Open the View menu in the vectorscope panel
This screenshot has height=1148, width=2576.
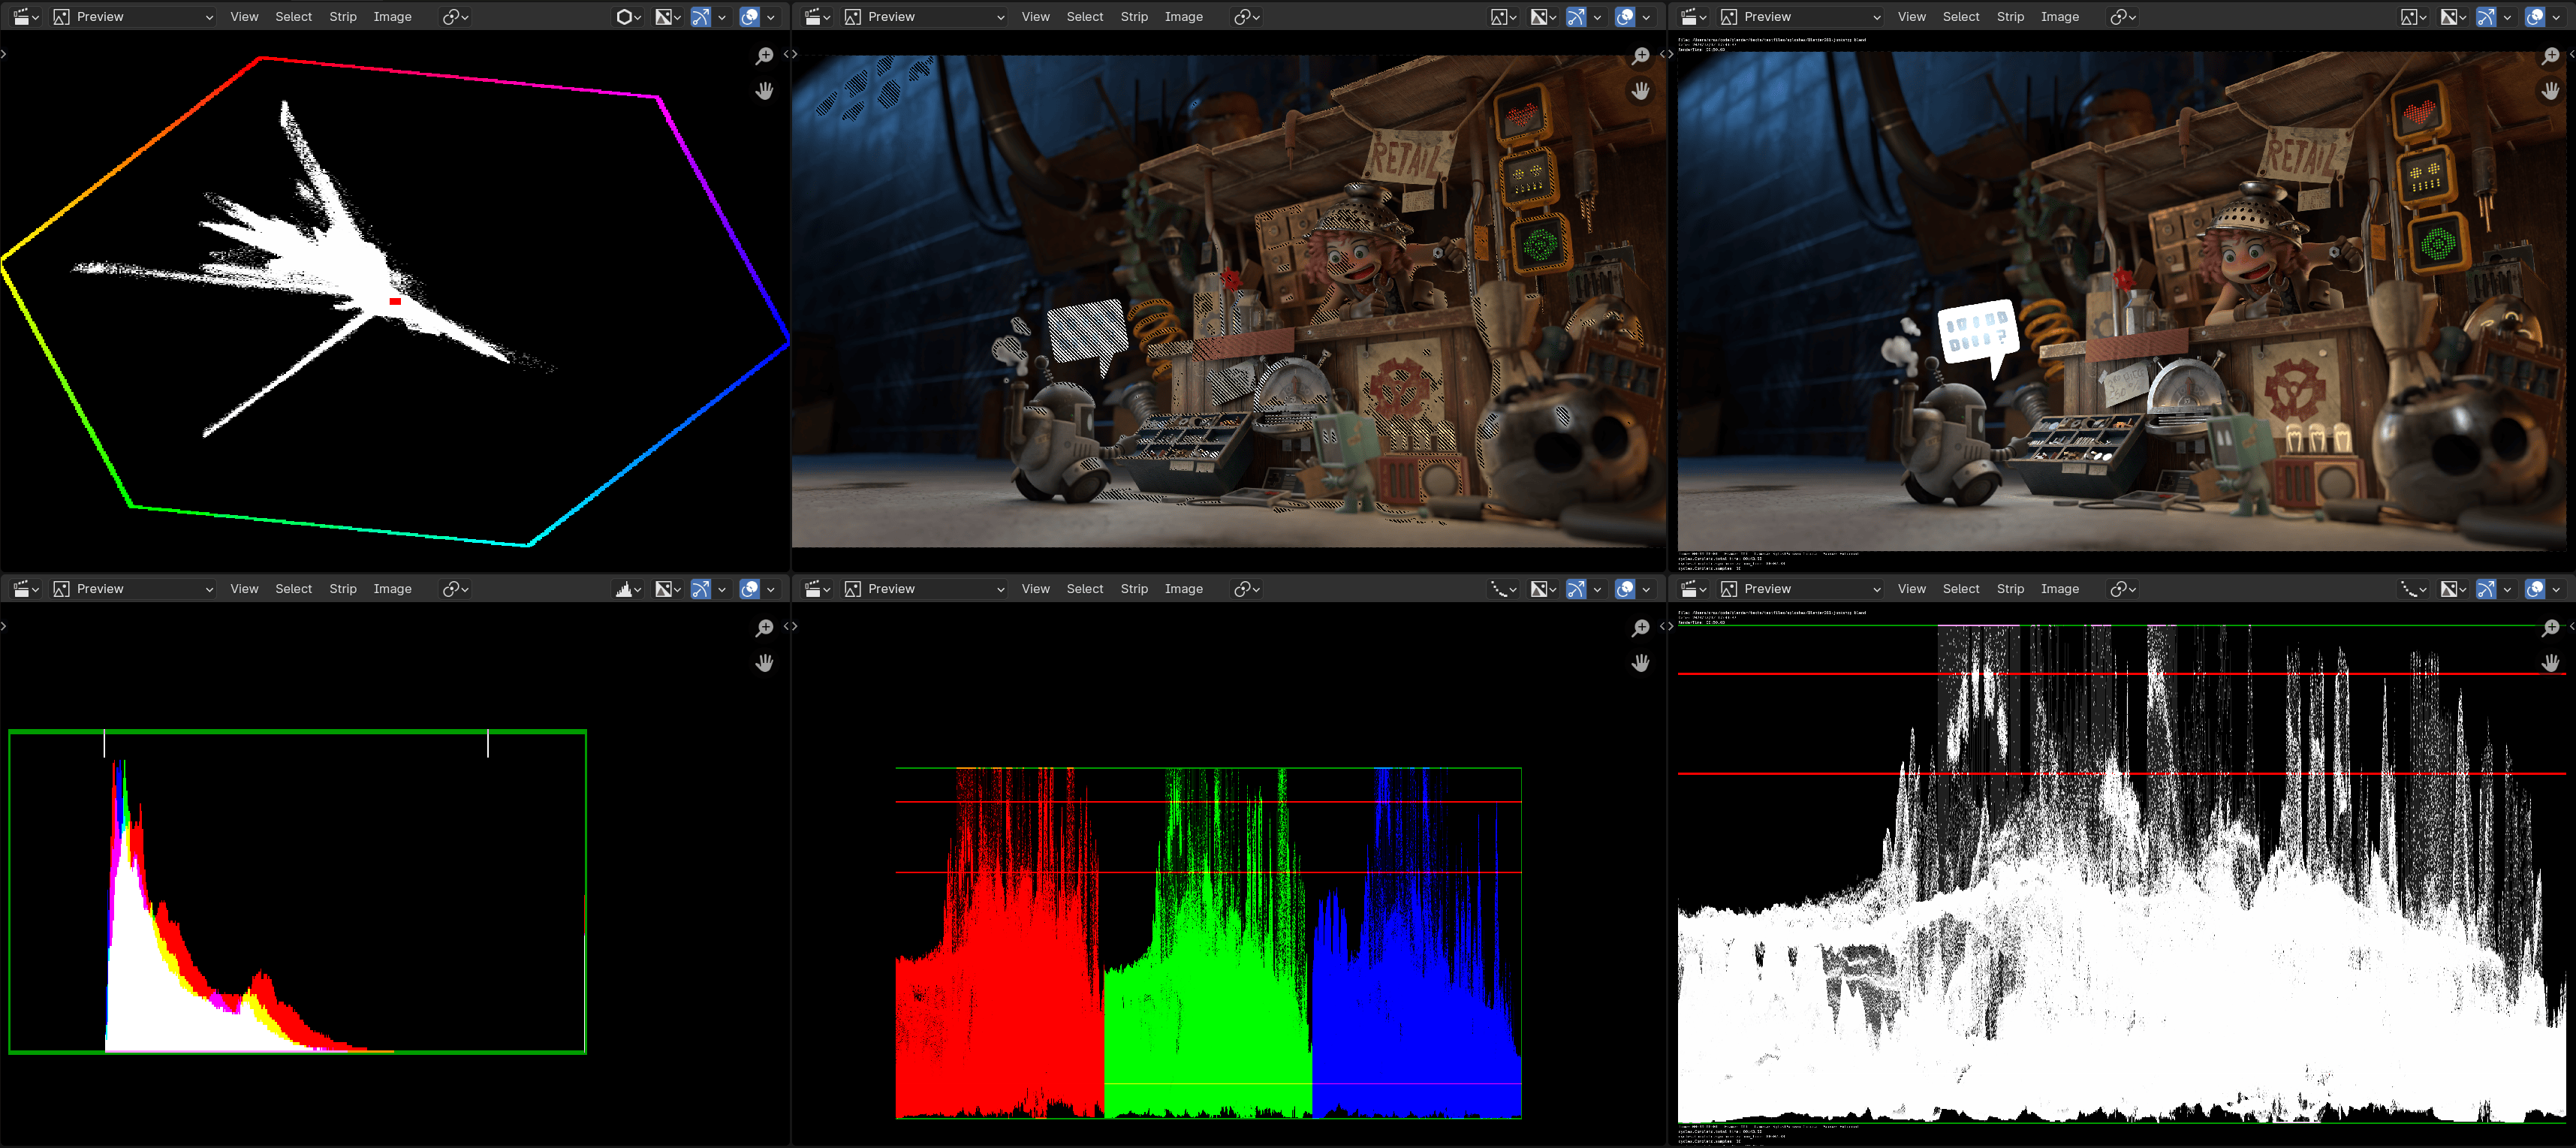pos(244,17)
